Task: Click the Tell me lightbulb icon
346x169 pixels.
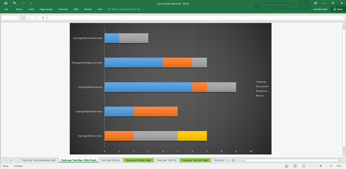Action: pyautogui.click(x=109, y=9)
